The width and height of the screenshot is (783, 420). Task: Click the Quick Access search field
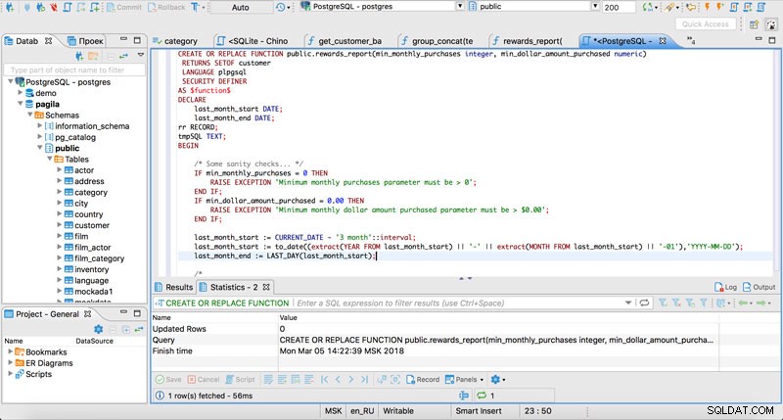tap(705, 23)
